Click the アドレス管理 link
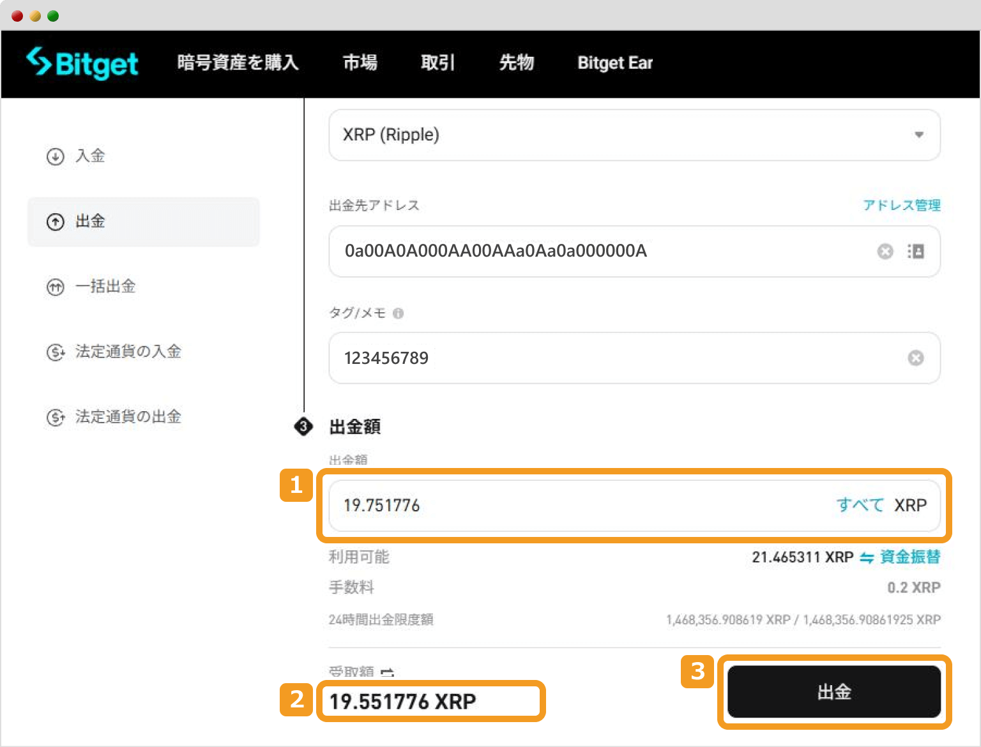The image size is (981, 747). (x=902, y=205)
